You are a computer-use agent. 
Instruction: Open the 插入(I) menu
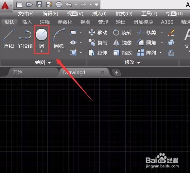[x=99, y=14]
